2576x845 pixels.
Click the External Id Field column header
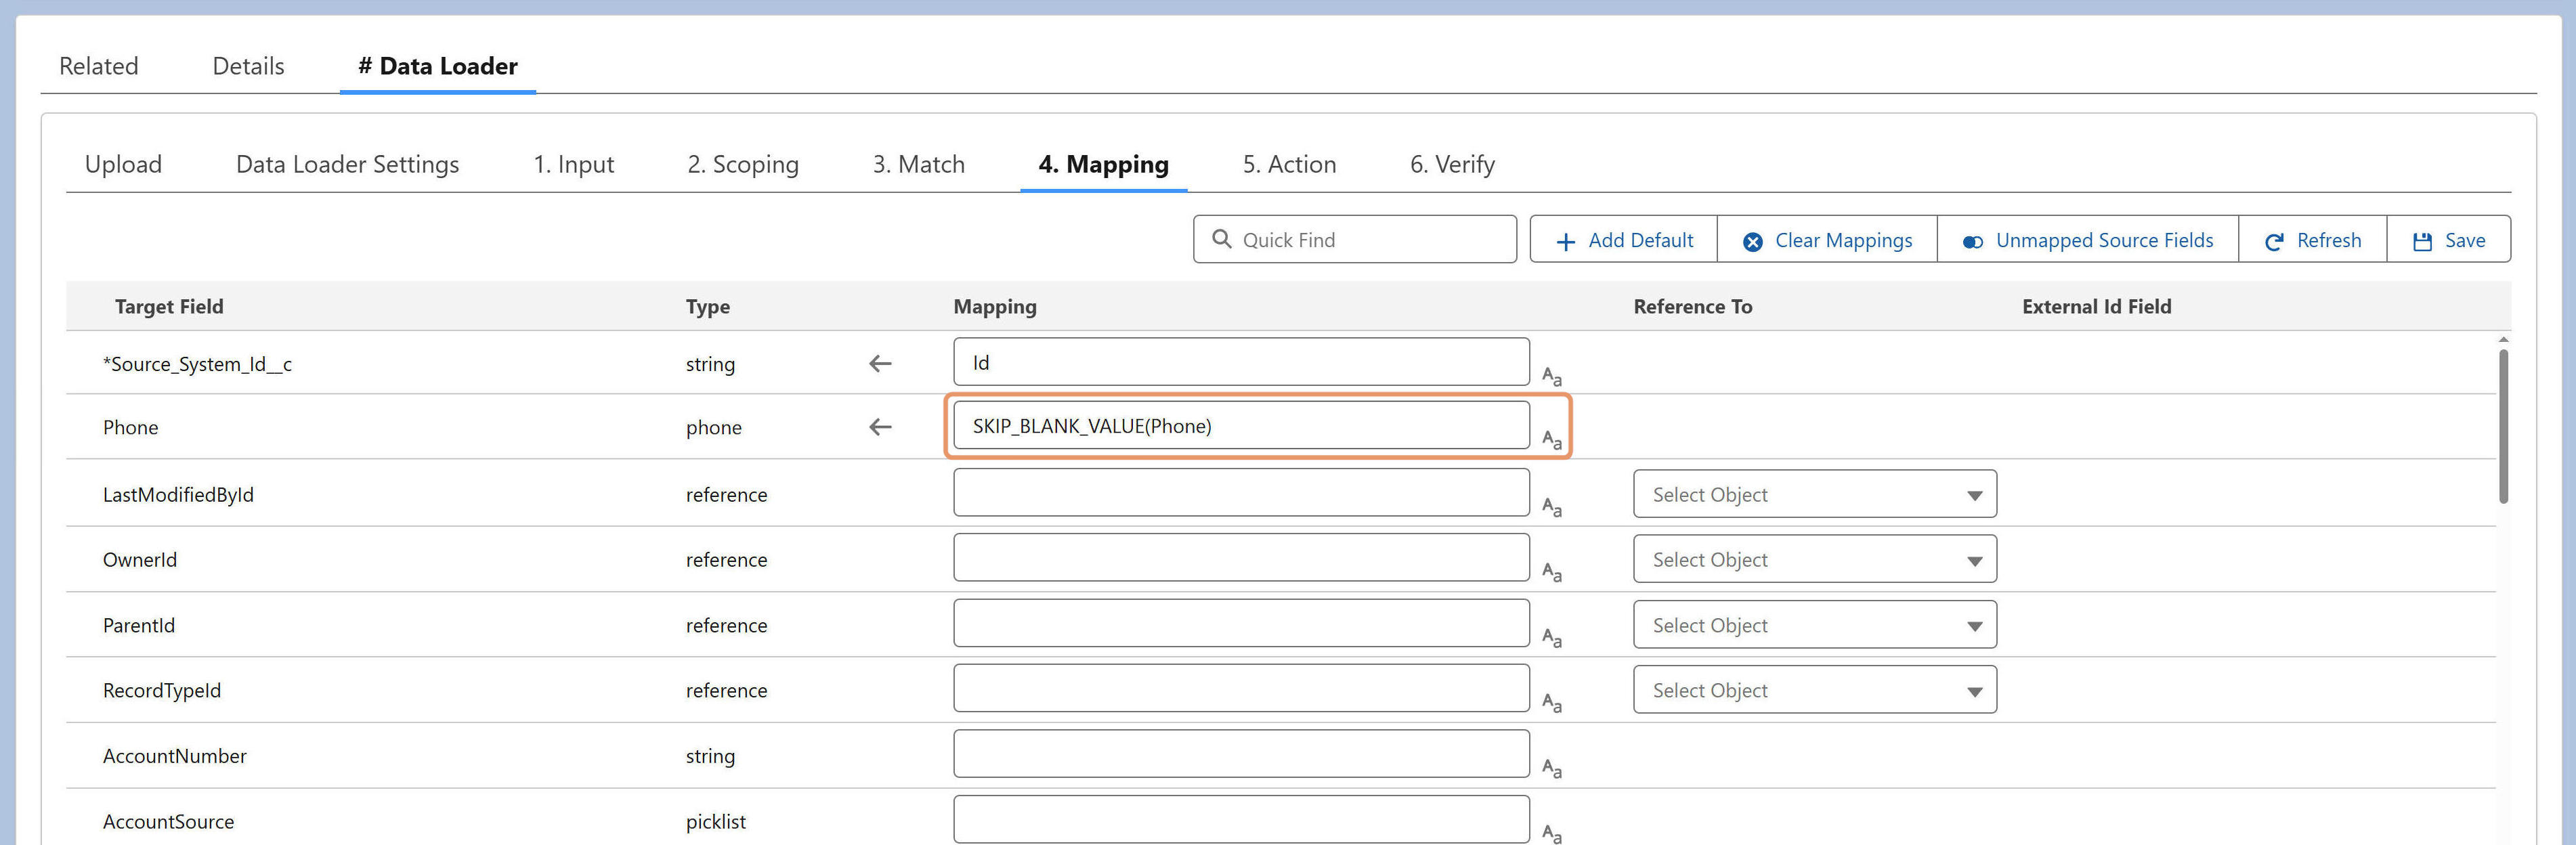[x=2096, y=307]
